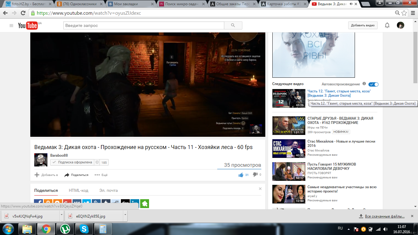Screen dimensions: 418x235
Task: Open 'Все скачанные файлы' link
Action: [x=385, y=216]
